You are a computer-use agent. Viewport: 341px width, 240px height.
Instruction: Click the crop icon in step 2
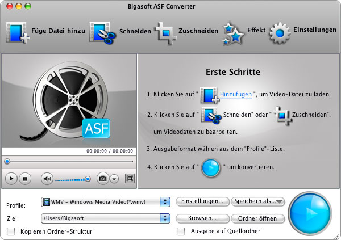(282, 116)
